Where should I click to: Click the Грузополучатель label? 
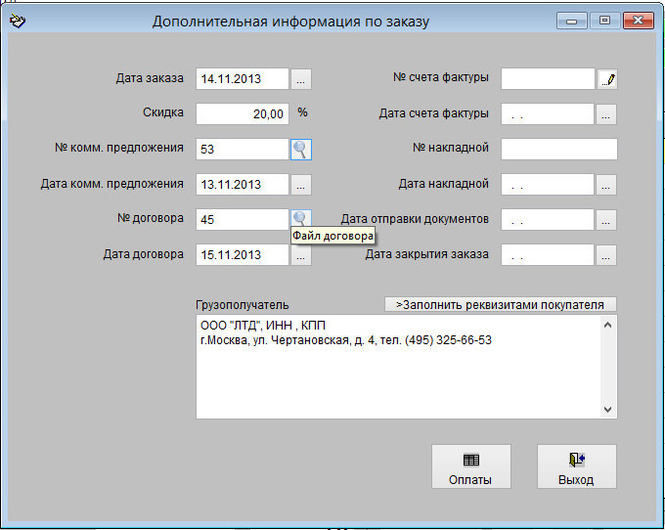tap(243, 305)
